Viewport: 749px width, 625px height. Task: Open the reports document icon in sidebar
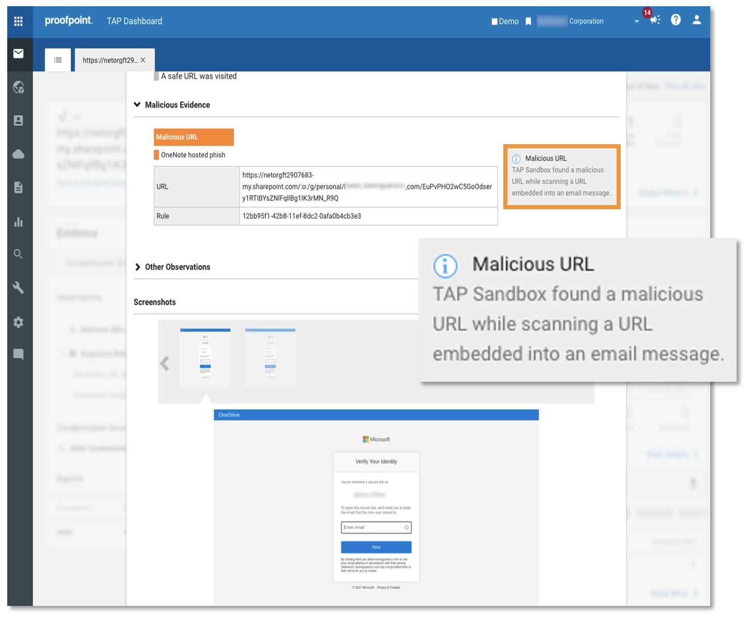pos(19,187)
